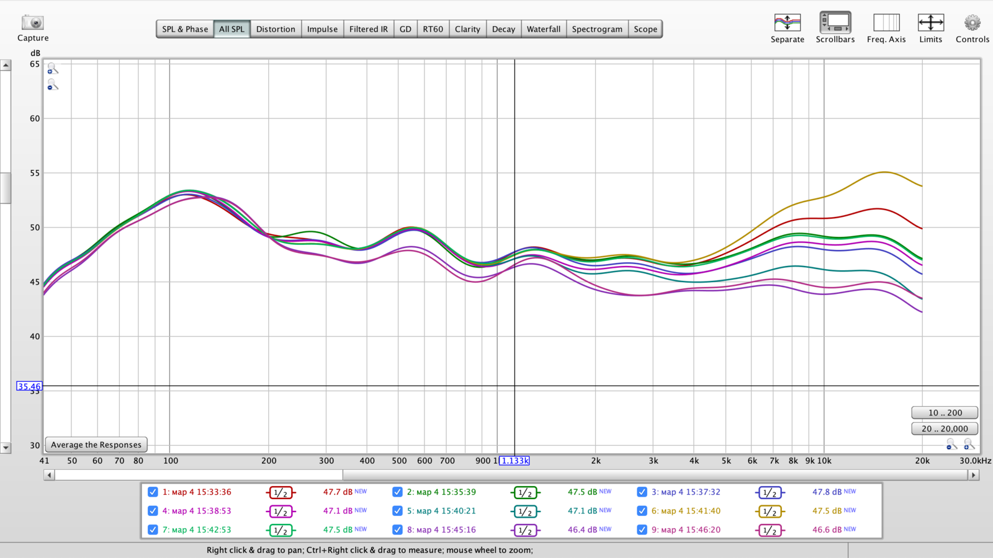Uncheck trace 1: map 4 15:33:36
The width and height of the screenshot is (993, 558).
(x=153, y=492)
